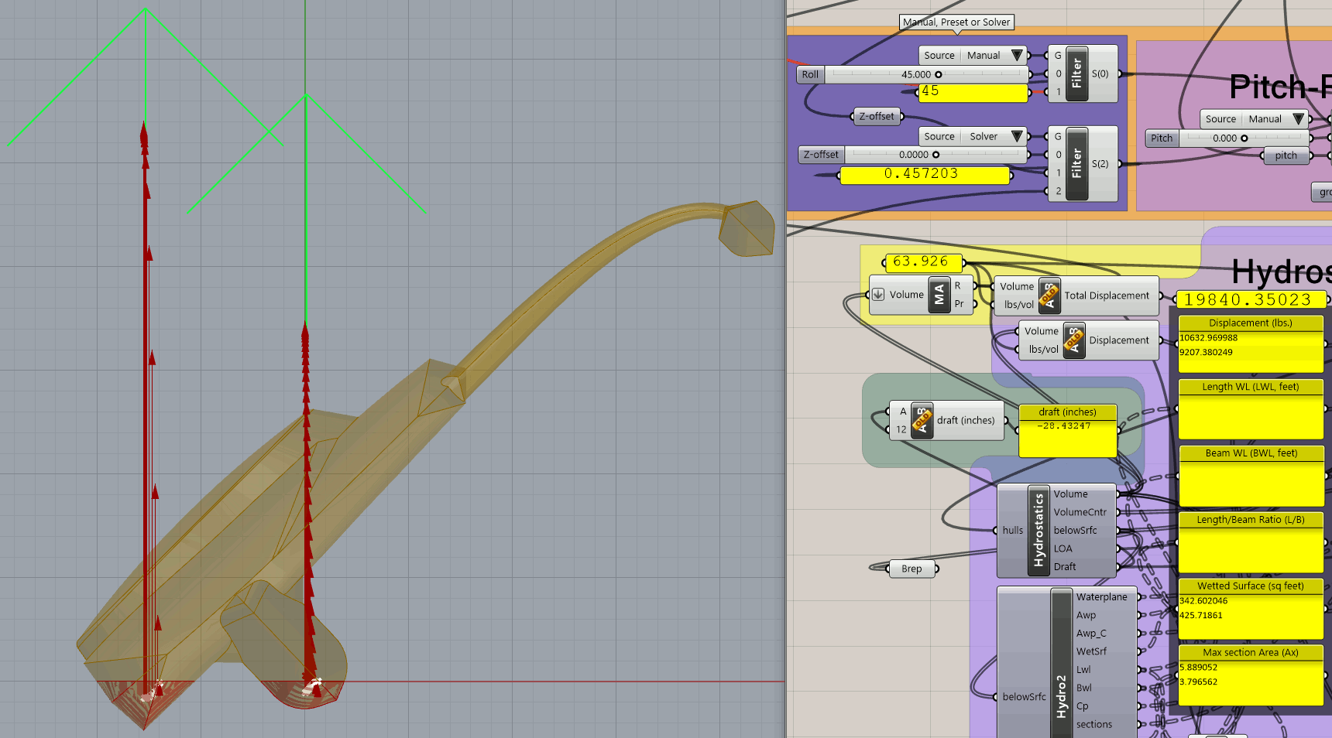The height and width of the screenshot is (738, 1332).
Task: Select the MA mass addition component icon
Action: [x=939, y=295]
